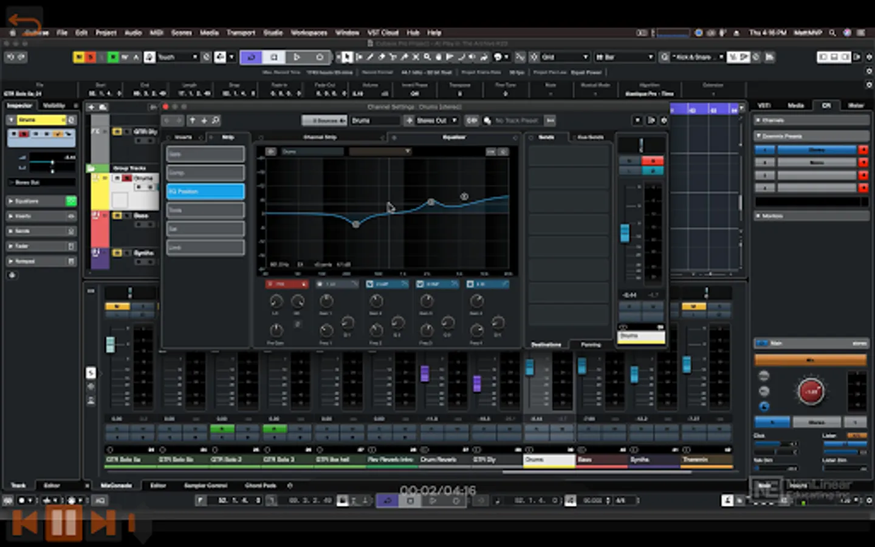Toggle the yellow Mute state button
Image resolution: width=875 pixels, height=547 pixels.
point(78,57)
